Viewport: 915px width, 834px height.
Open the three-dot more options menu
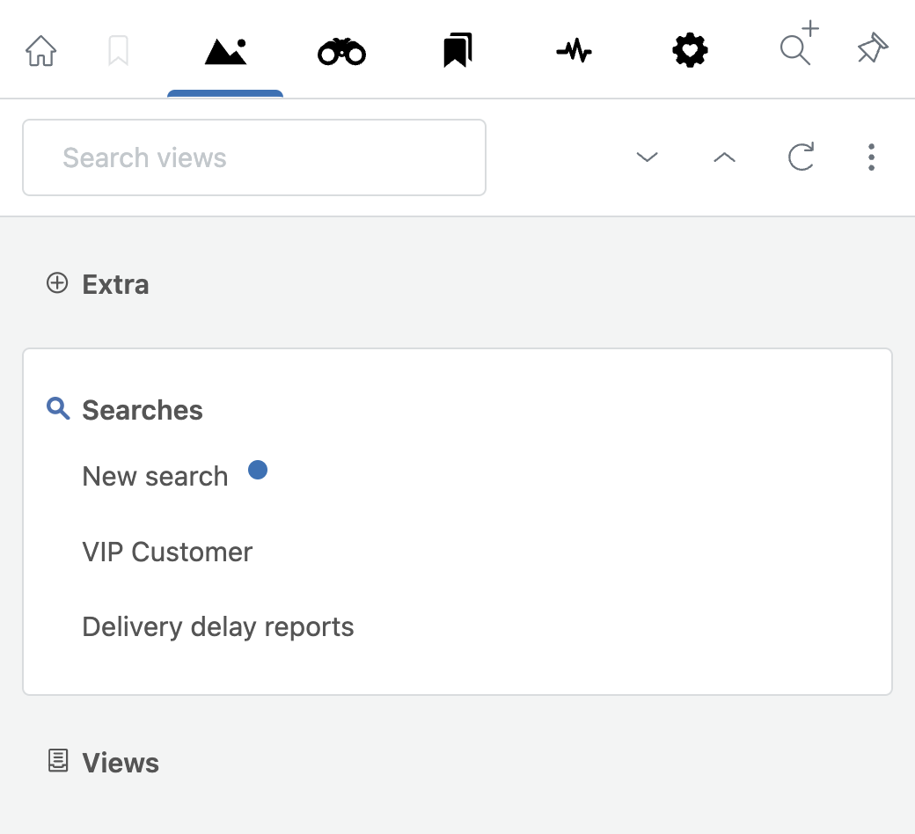(871, 157)
